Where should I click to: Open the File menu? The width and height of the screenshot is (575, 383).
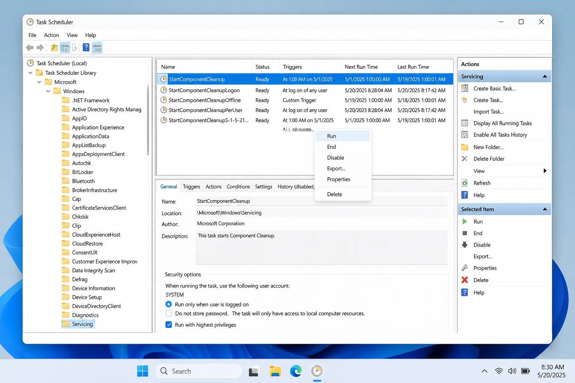33,35
